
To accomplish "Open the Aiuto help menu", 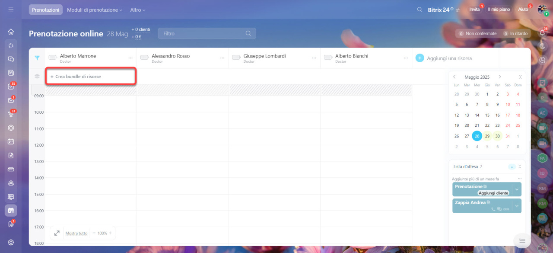I will coord(523,9).
